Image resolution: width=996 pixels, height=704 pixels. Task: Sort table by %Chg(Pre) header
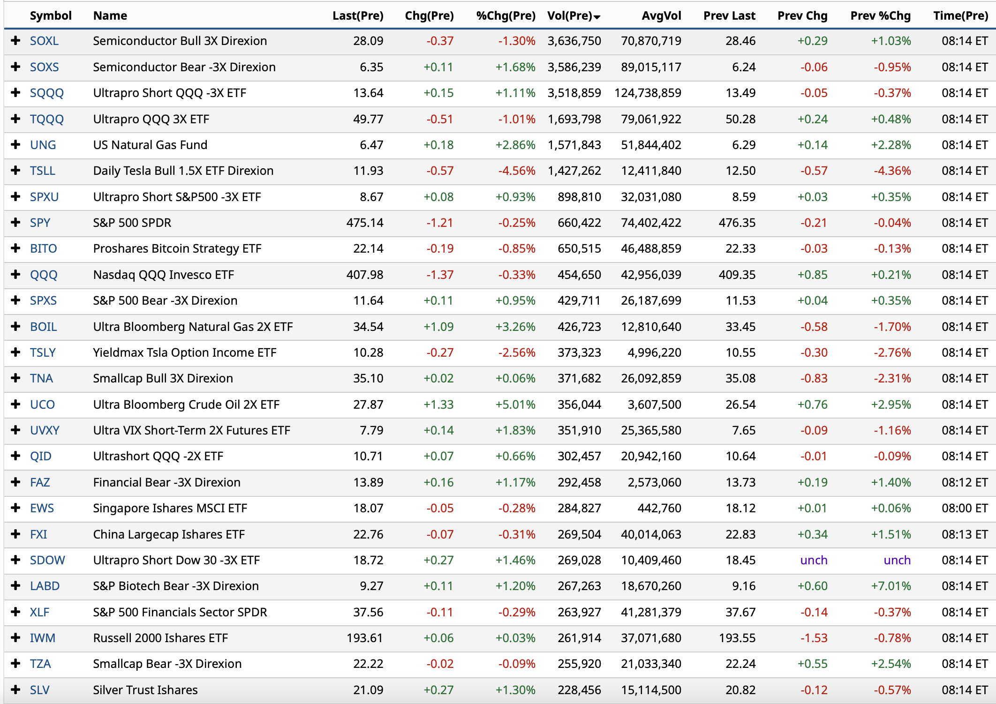click(x=506, y=15)
